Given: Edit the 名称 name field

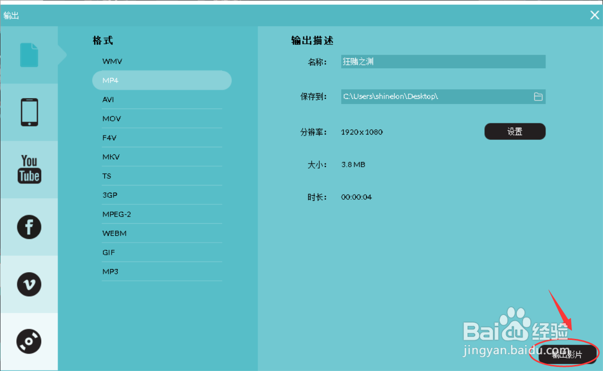Looking at the screenshot, I should [443, 62].
